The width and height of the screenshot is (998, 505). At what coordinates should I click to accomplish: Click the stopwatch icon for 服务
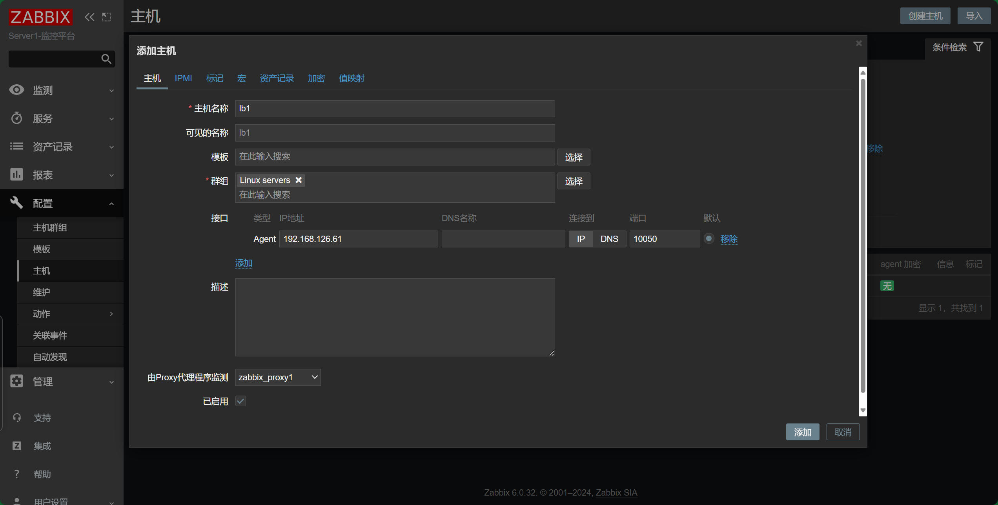[x=16, y=118]
